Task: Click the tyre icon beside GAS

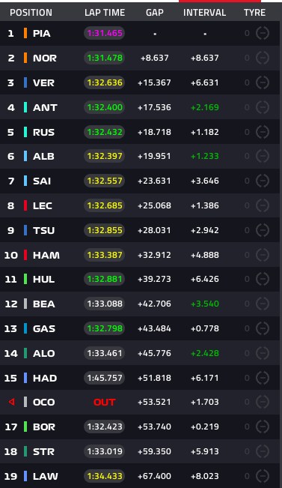Action: (262, 328)
